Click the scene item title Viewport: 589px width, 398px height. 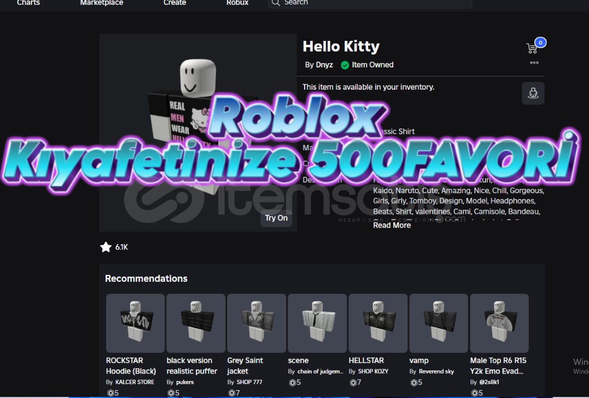point(298,360)
